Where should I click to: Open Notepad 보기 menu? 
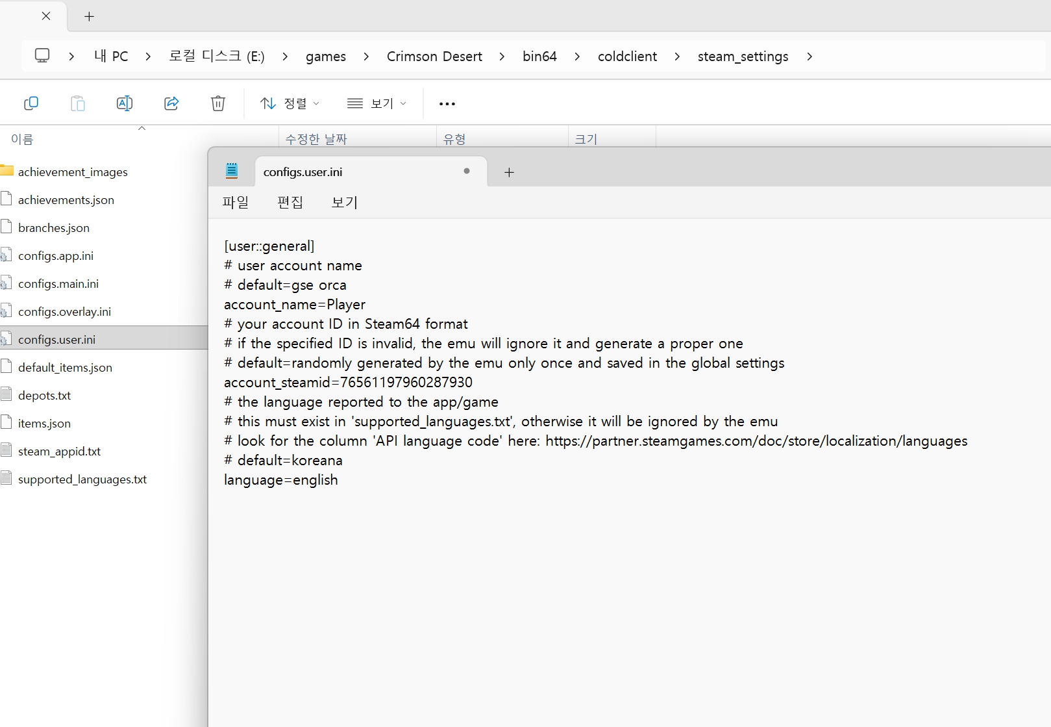pyautogui.click(x=345, y=202)
